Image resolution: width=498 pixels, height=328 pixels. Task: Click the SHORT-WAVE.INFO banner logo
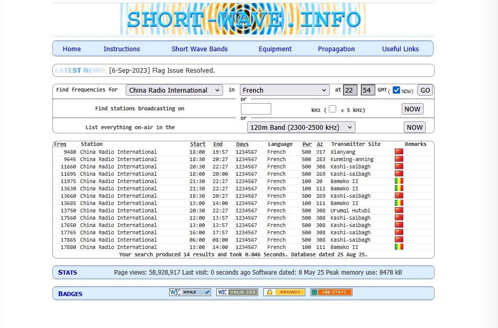pos(243,19)
